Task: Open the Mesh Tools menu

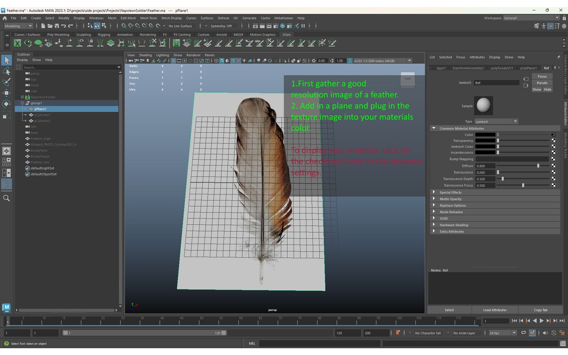Action: 148,18
